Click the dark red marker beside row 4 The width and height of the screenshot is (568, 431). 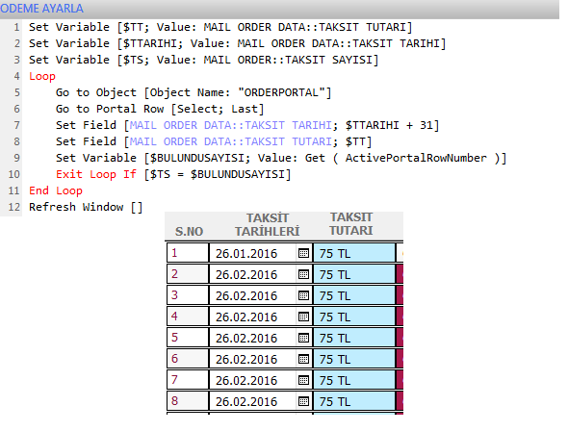(400, 317)
